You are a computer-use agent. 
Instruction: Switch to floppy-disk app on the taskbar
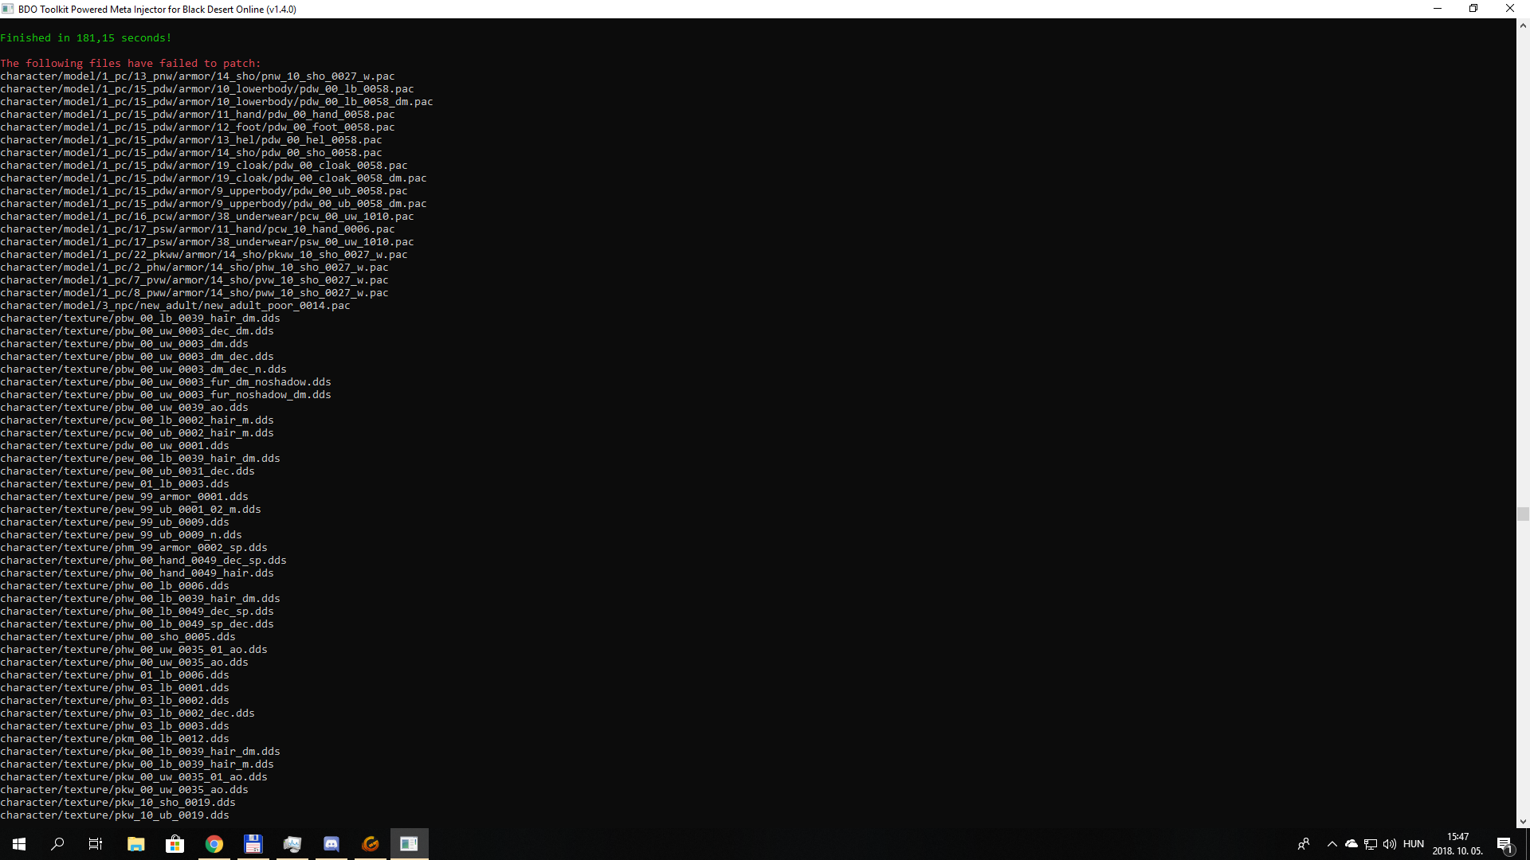point(253,844)
